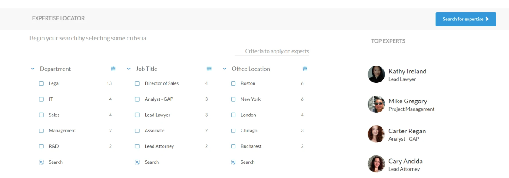Image resolution: width=509 pixels, height=178 pixels.
Task: Click the Search for expertise button
Action: [465, 19]
